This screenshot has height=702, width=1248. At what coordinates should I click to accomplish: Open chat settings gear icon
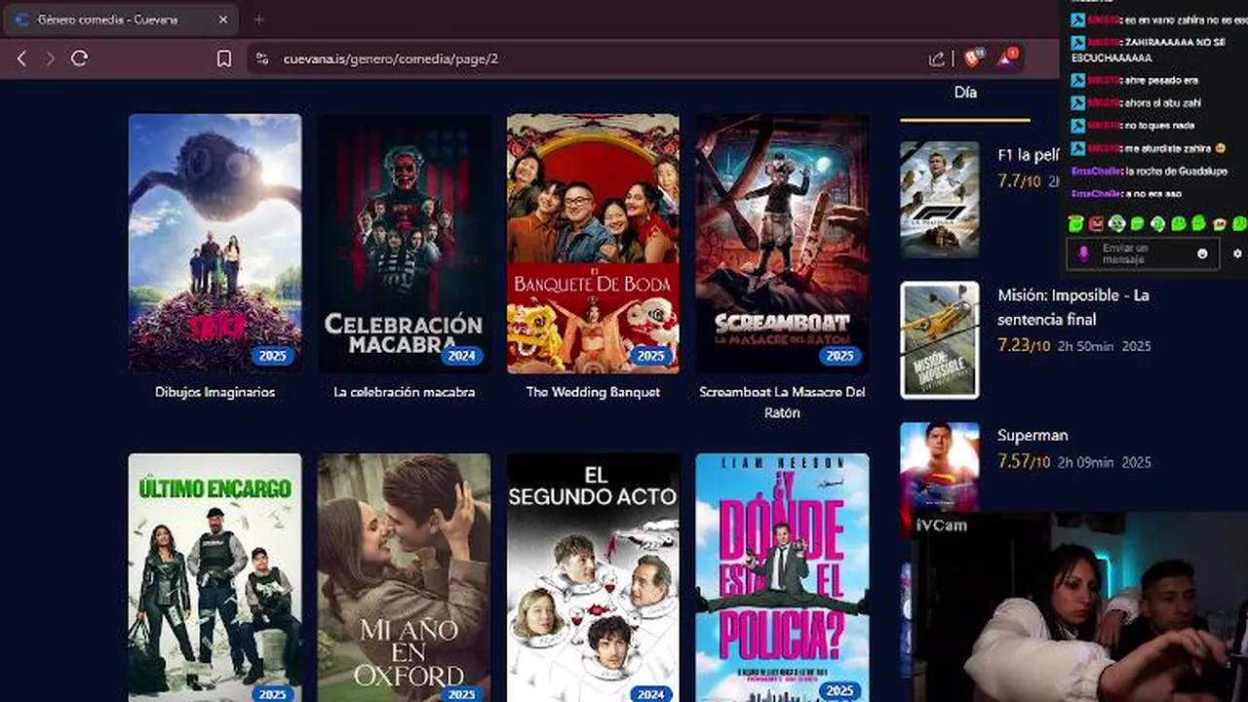point(1237,253)
